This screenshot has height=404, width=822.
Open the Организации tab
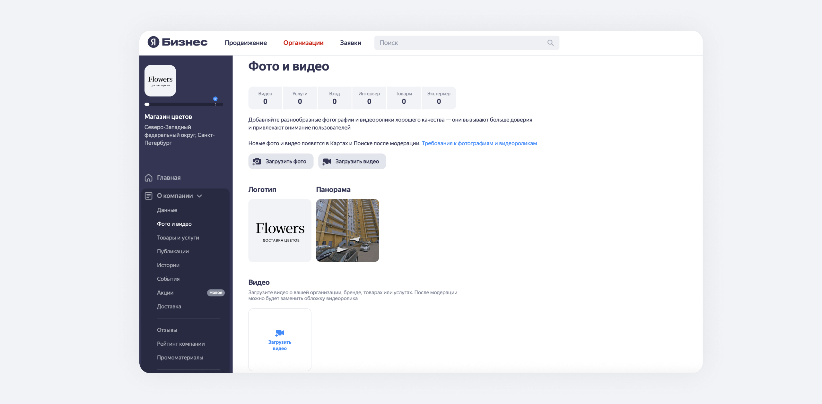(x=303, y=43)
